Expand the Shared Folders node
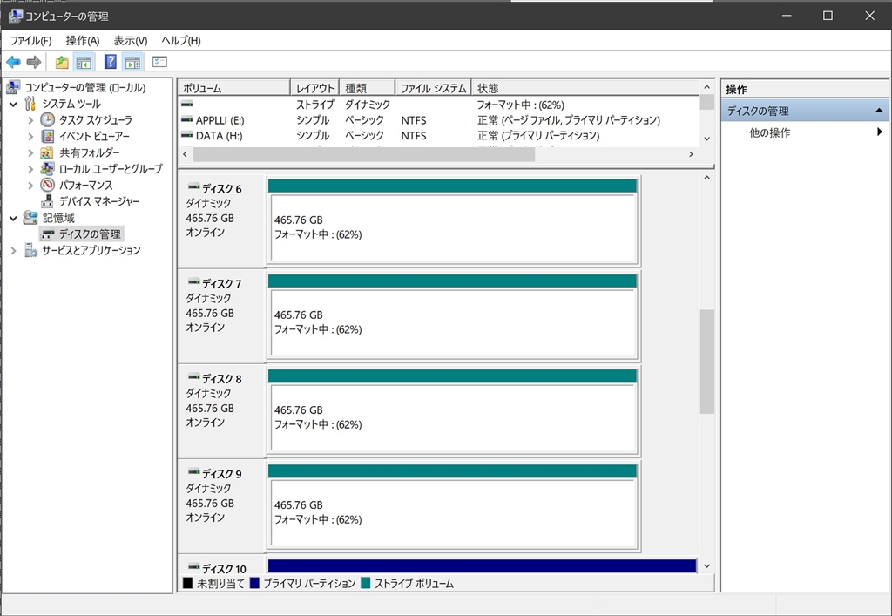This screenshot has width=892, height=616. (x=30, y=152)
